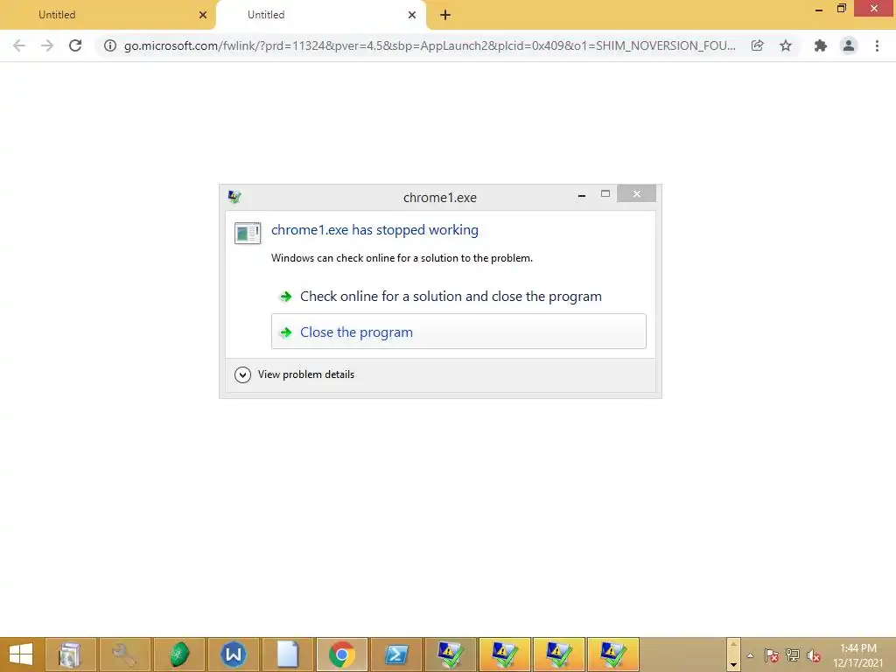Open the error report icon beside PowerShell
This screenshot has width=896, height=672.
tap(451, 654)
